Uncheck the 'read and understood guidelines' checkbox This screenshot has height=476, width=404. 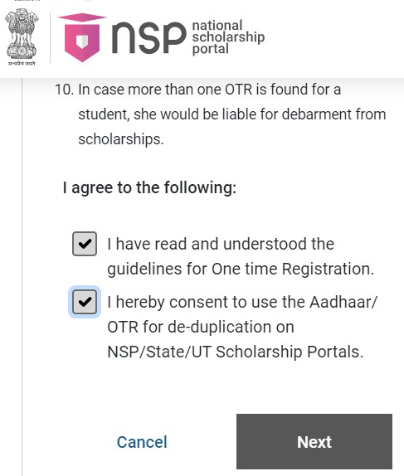tap(85, 244)
